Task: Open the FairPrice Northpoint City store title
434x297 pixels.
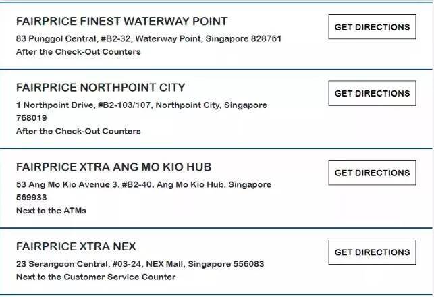Action: pos(101,88)
